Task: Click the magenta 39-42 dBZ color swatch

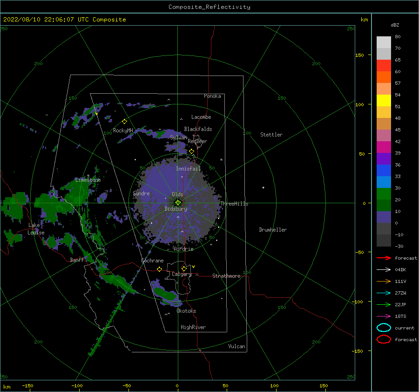Action: pyautogui.click(x=384, y=147)
